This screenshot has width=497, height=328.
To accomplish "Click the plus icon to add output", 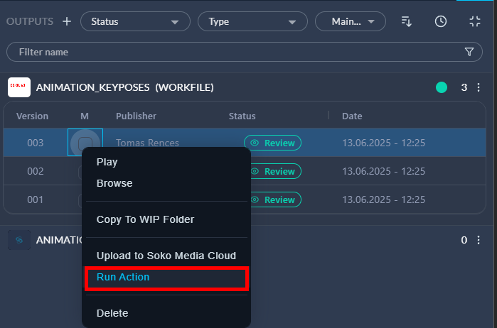I will (67, 21).
